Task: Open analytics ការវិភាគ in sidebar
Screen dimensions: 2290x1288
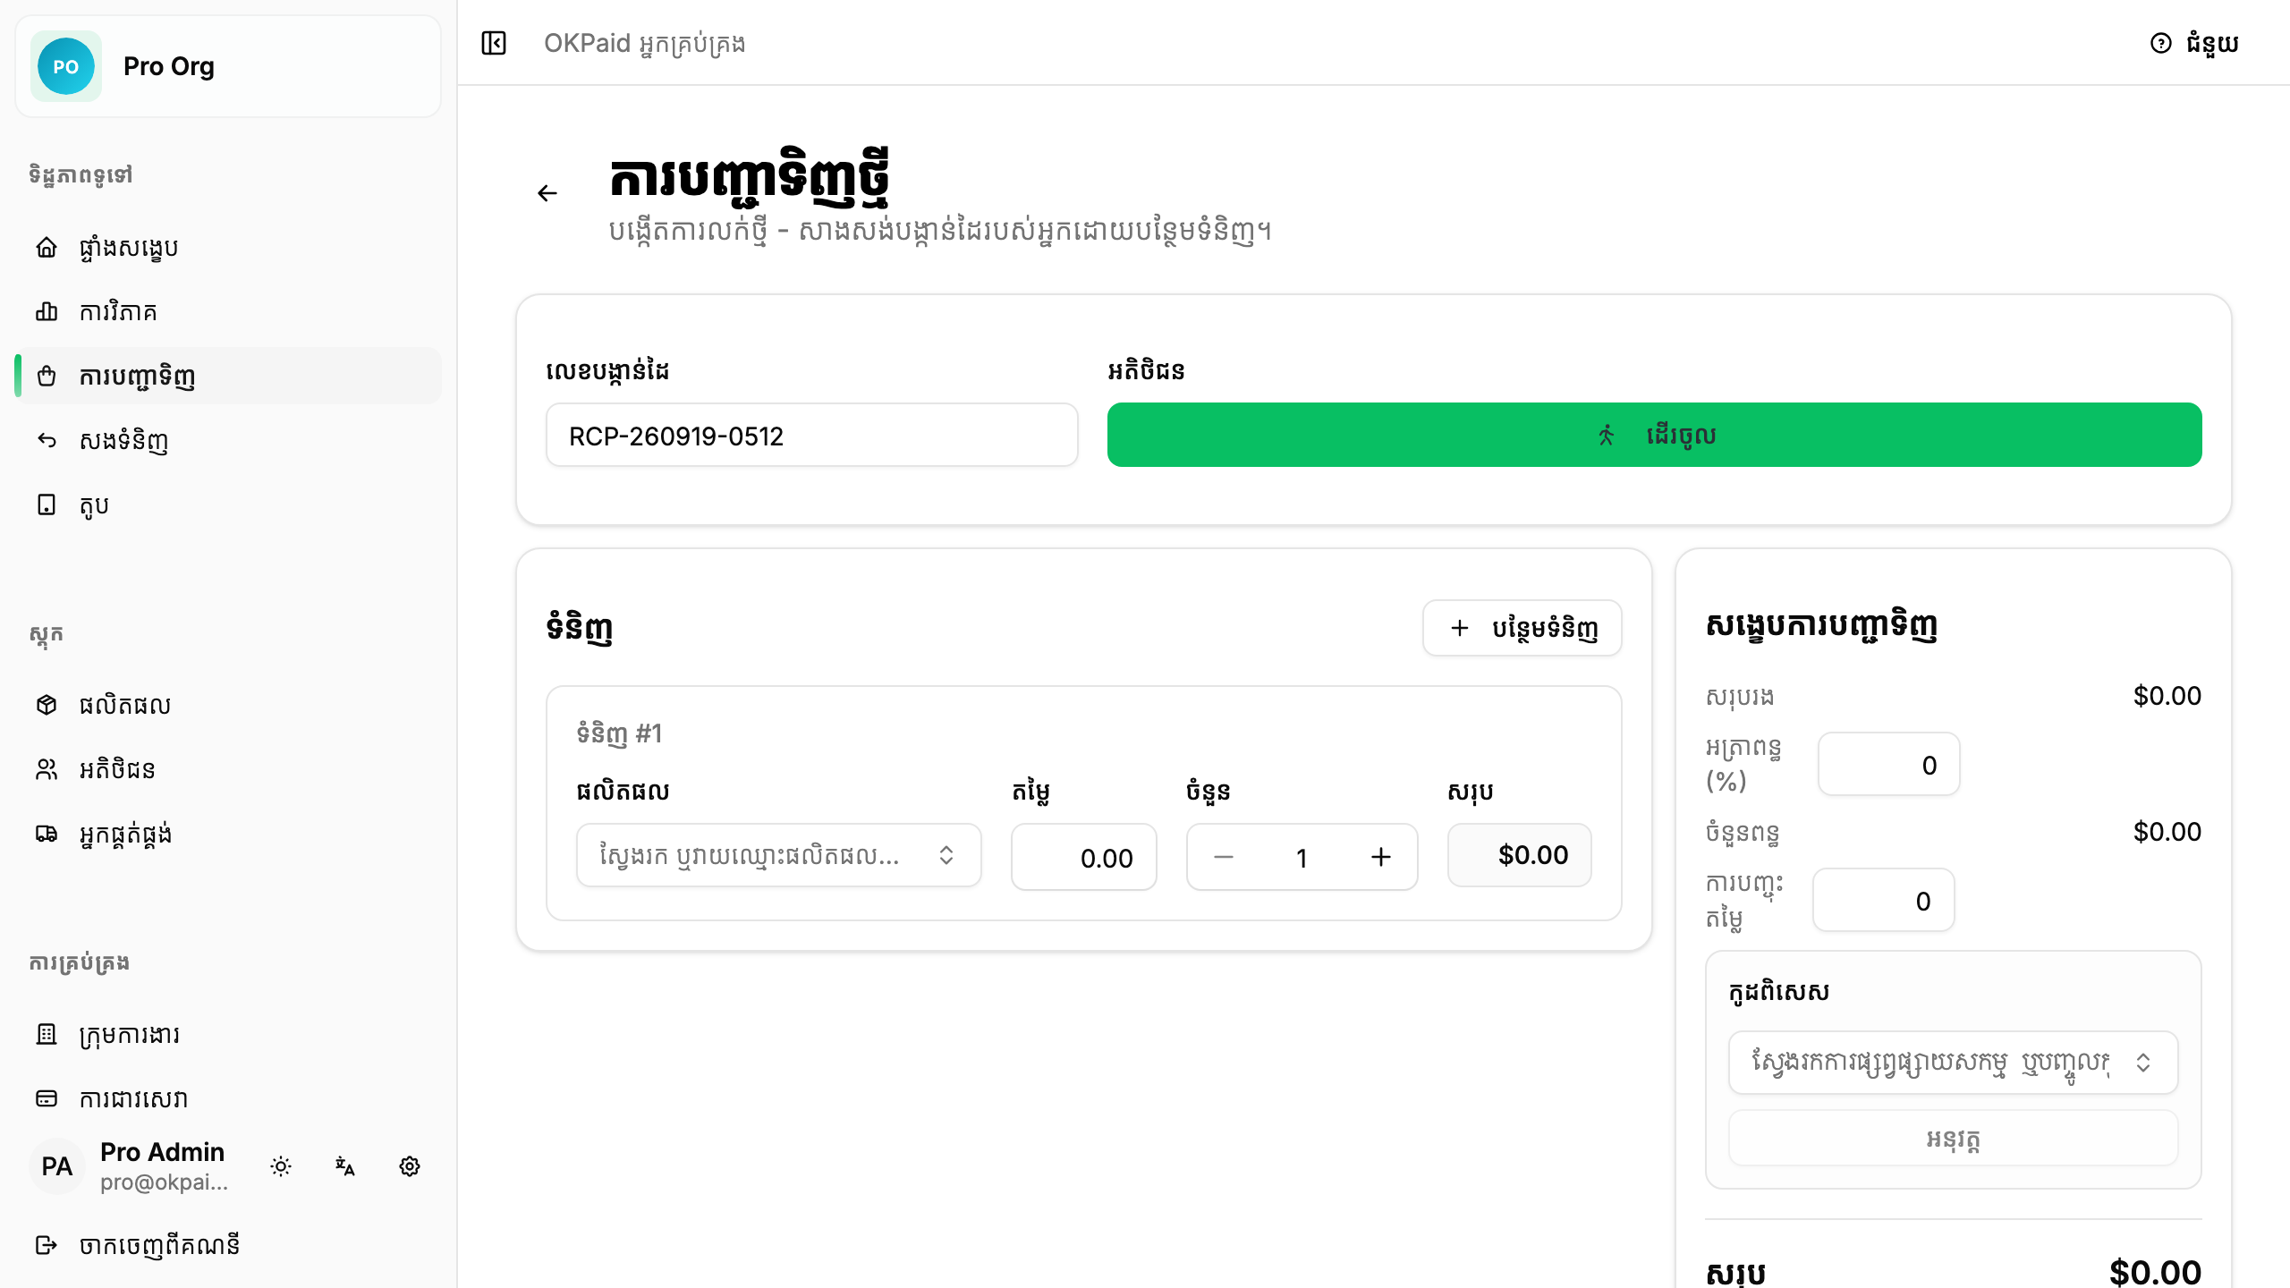Action: point(228,311)
